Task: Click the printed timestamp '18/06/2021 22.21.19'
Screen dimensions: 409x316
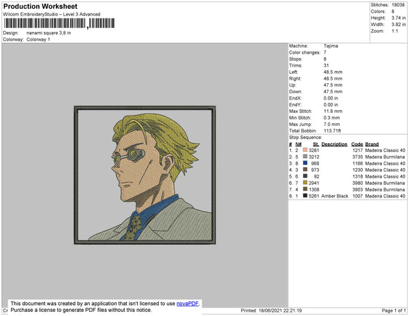Action: click(x=280, y=311)
